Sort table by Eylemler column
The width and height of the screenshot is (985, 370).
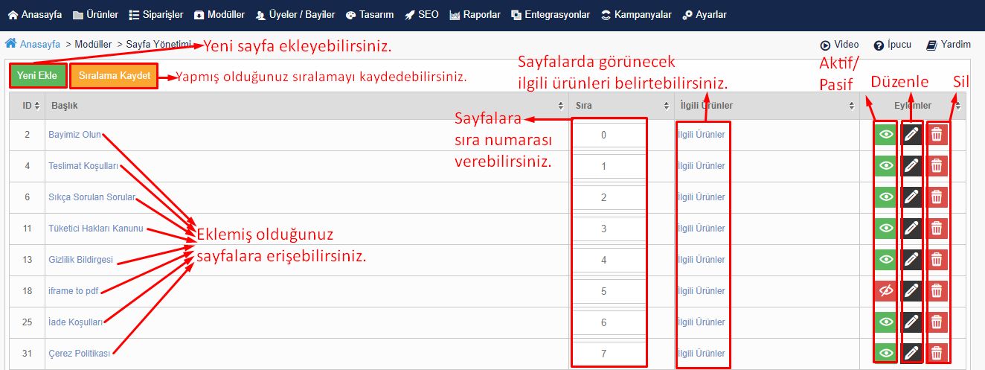[x=913, y=106]
